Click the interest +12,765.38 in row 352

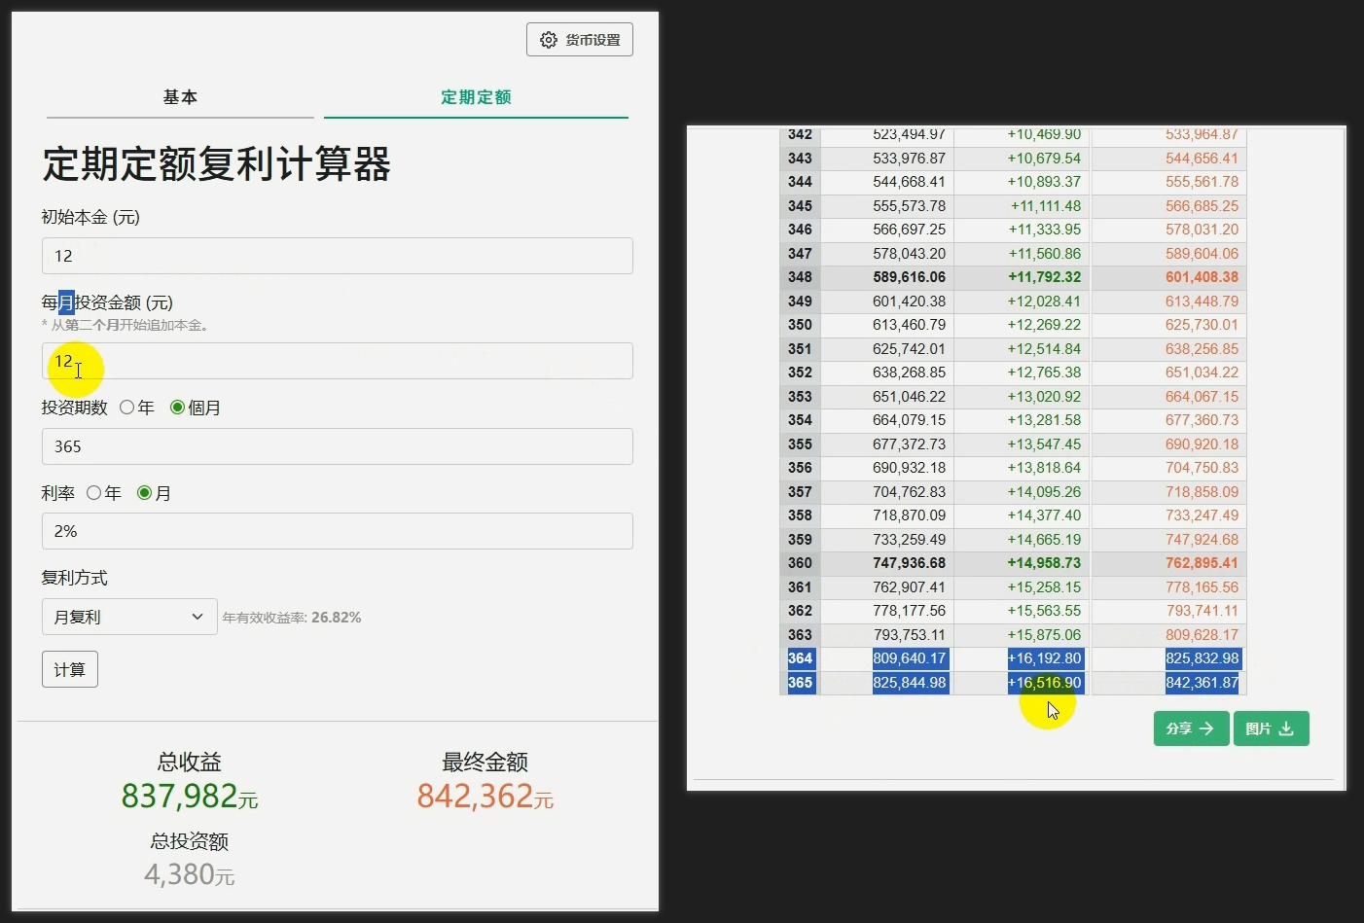pos(1045,373)
